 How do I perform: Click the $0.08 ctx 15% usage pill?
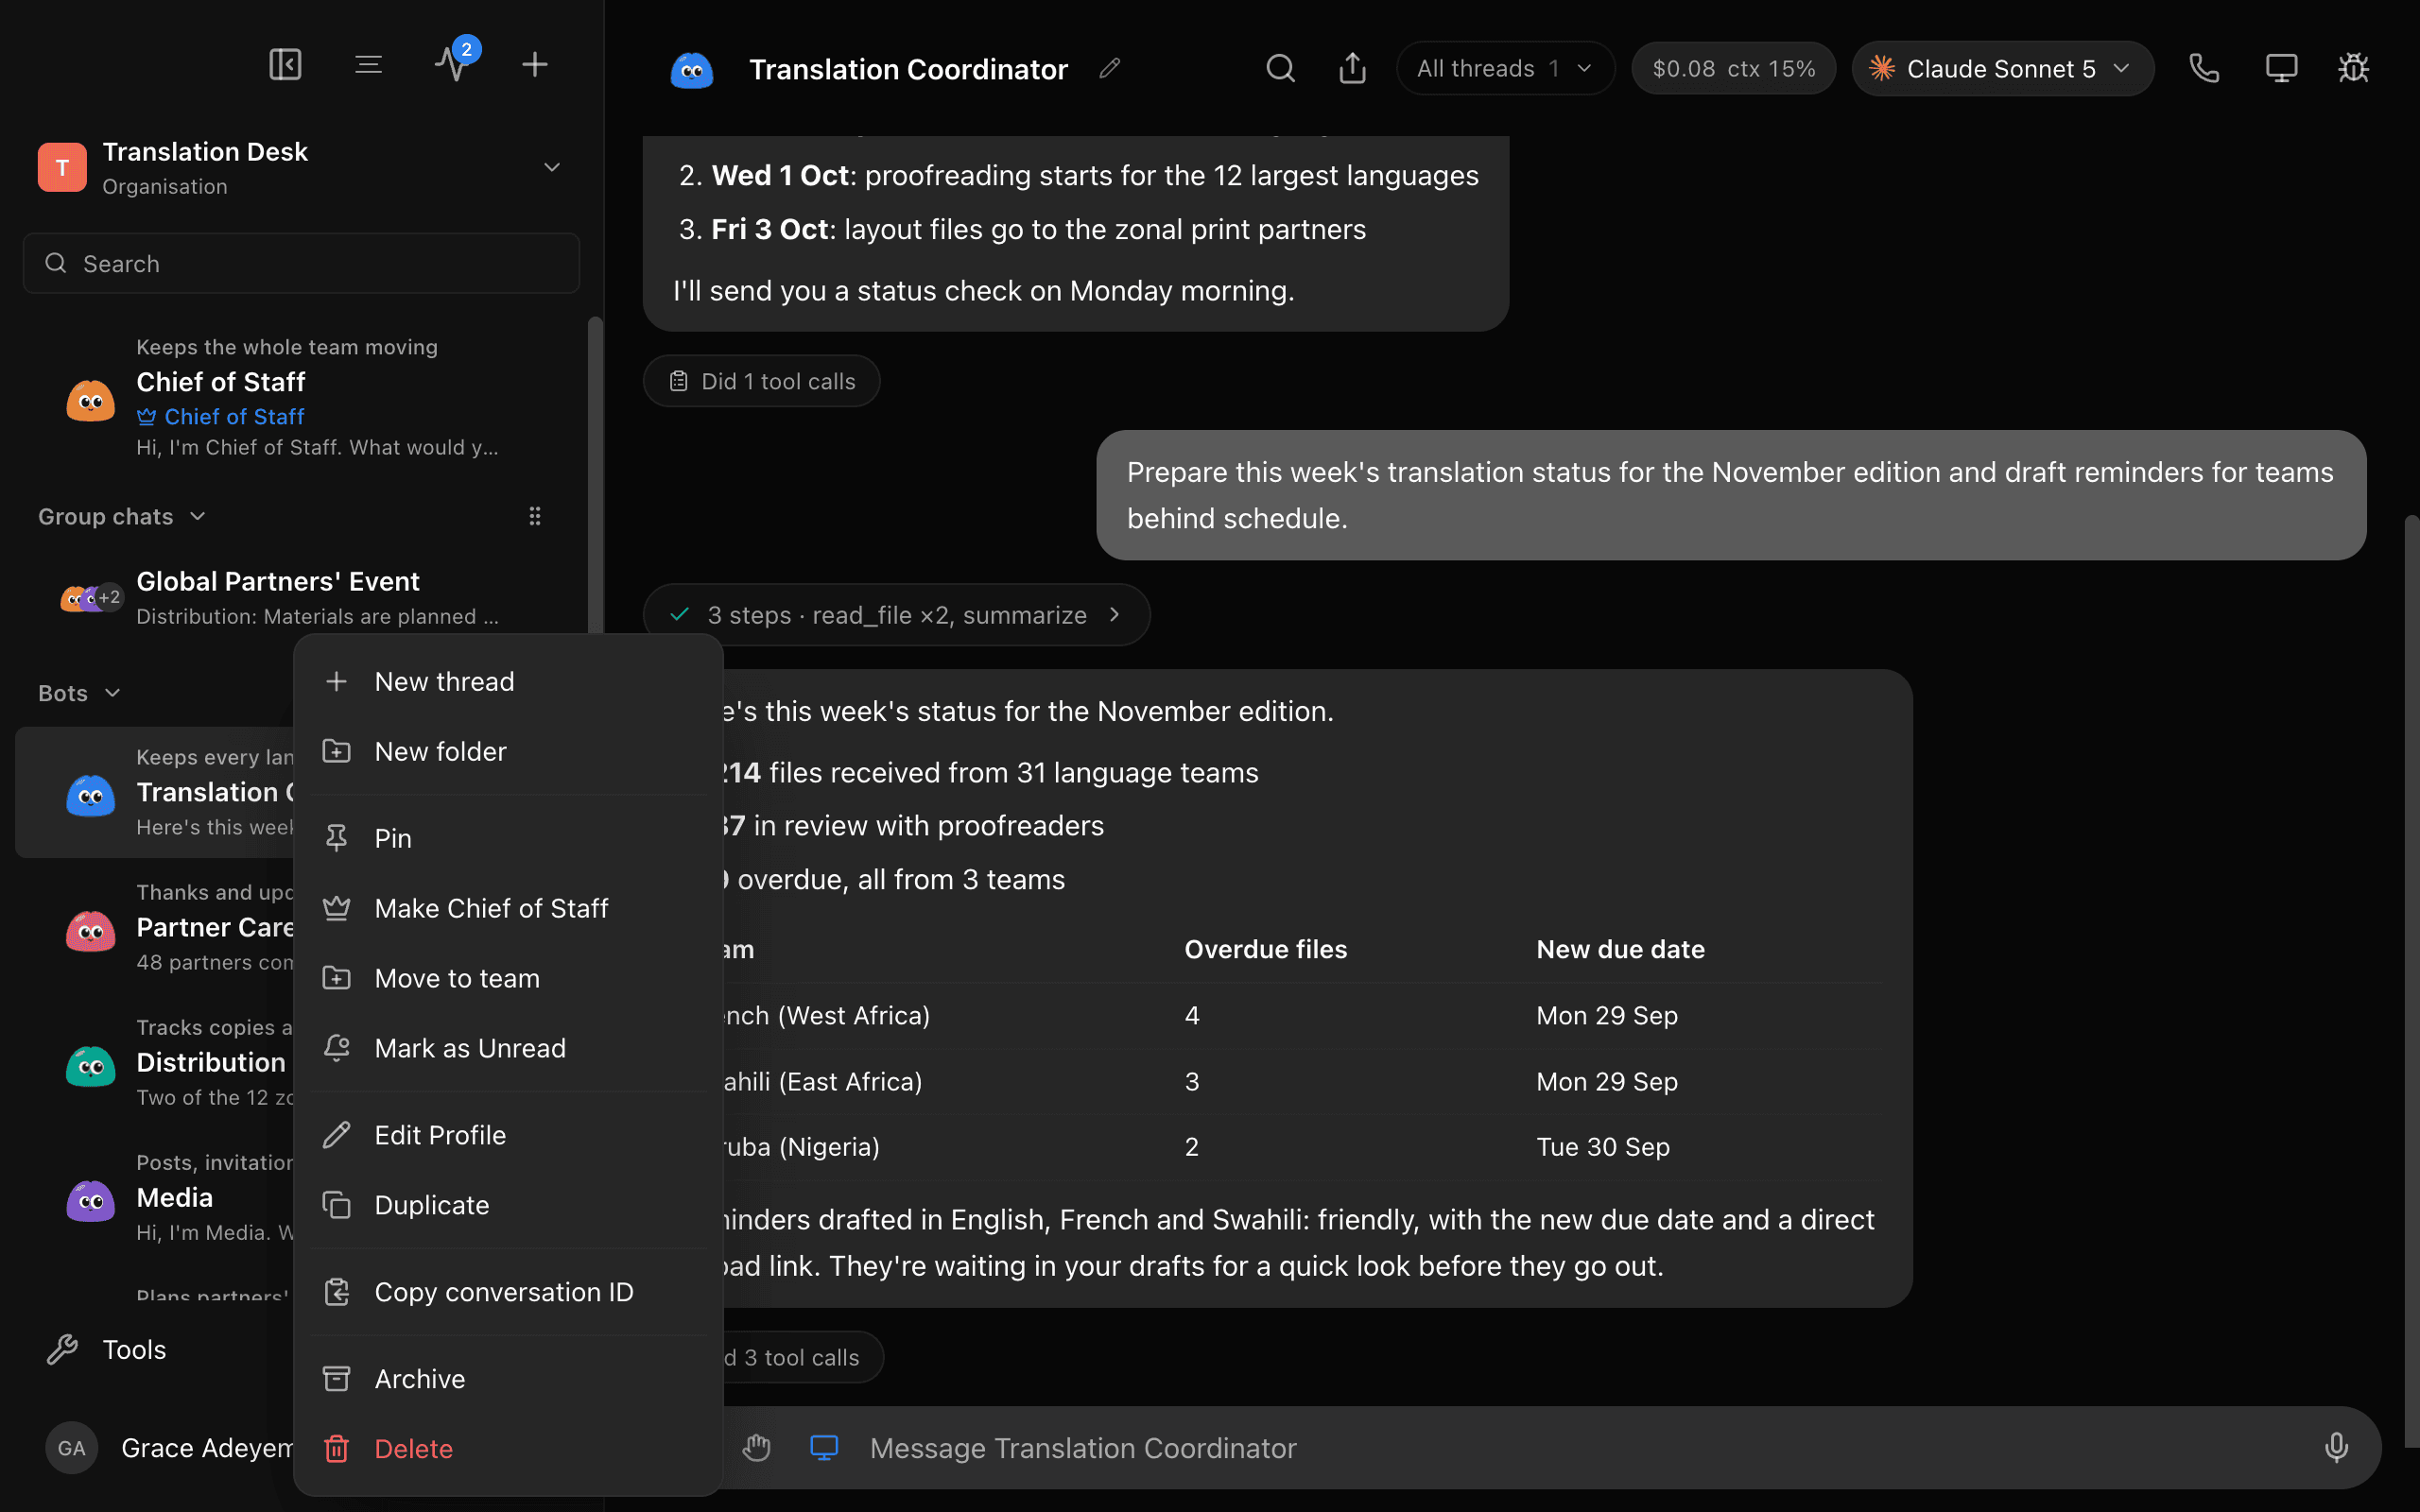point(1733,68)
